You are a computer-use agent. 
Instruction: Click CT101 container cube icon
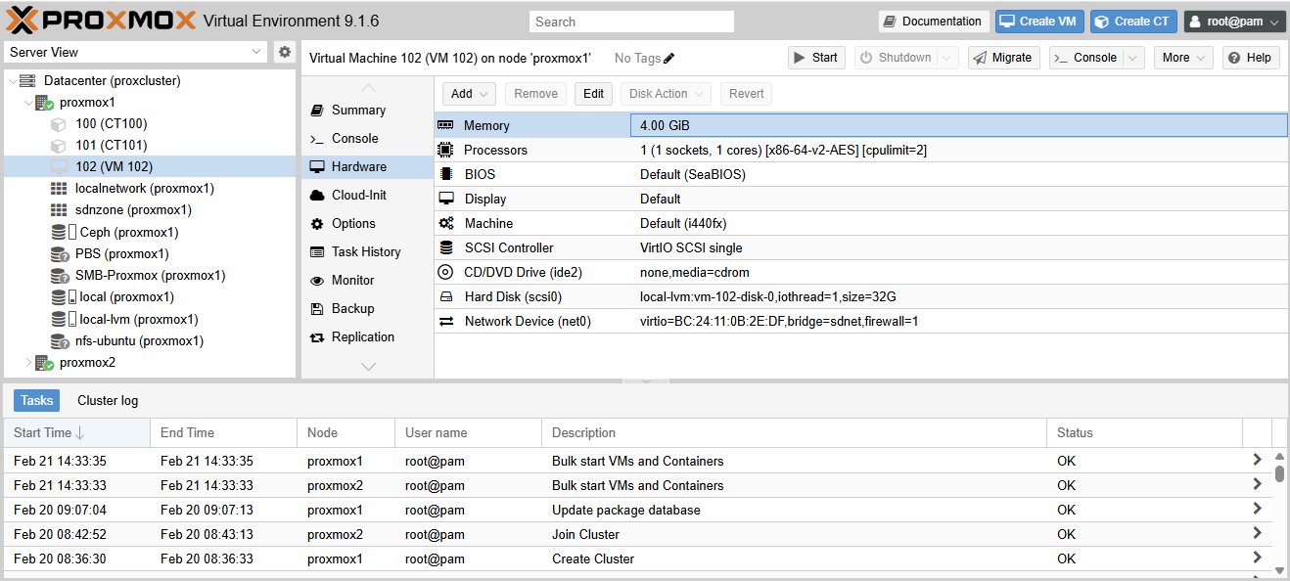click(x=59, y=146)
